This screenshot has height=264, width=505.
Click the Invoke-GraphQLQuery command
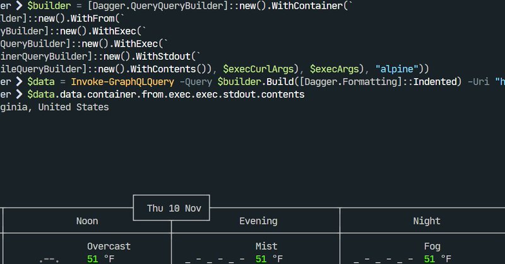122,82
